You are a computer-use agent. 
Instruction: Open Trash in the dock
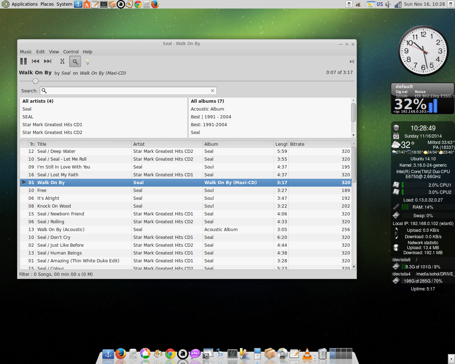(322, 354)
